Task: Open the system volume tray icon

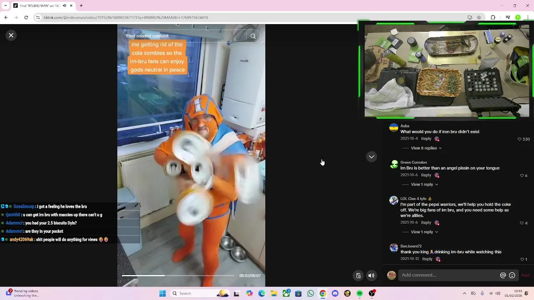Action: (x=498, y=293)
